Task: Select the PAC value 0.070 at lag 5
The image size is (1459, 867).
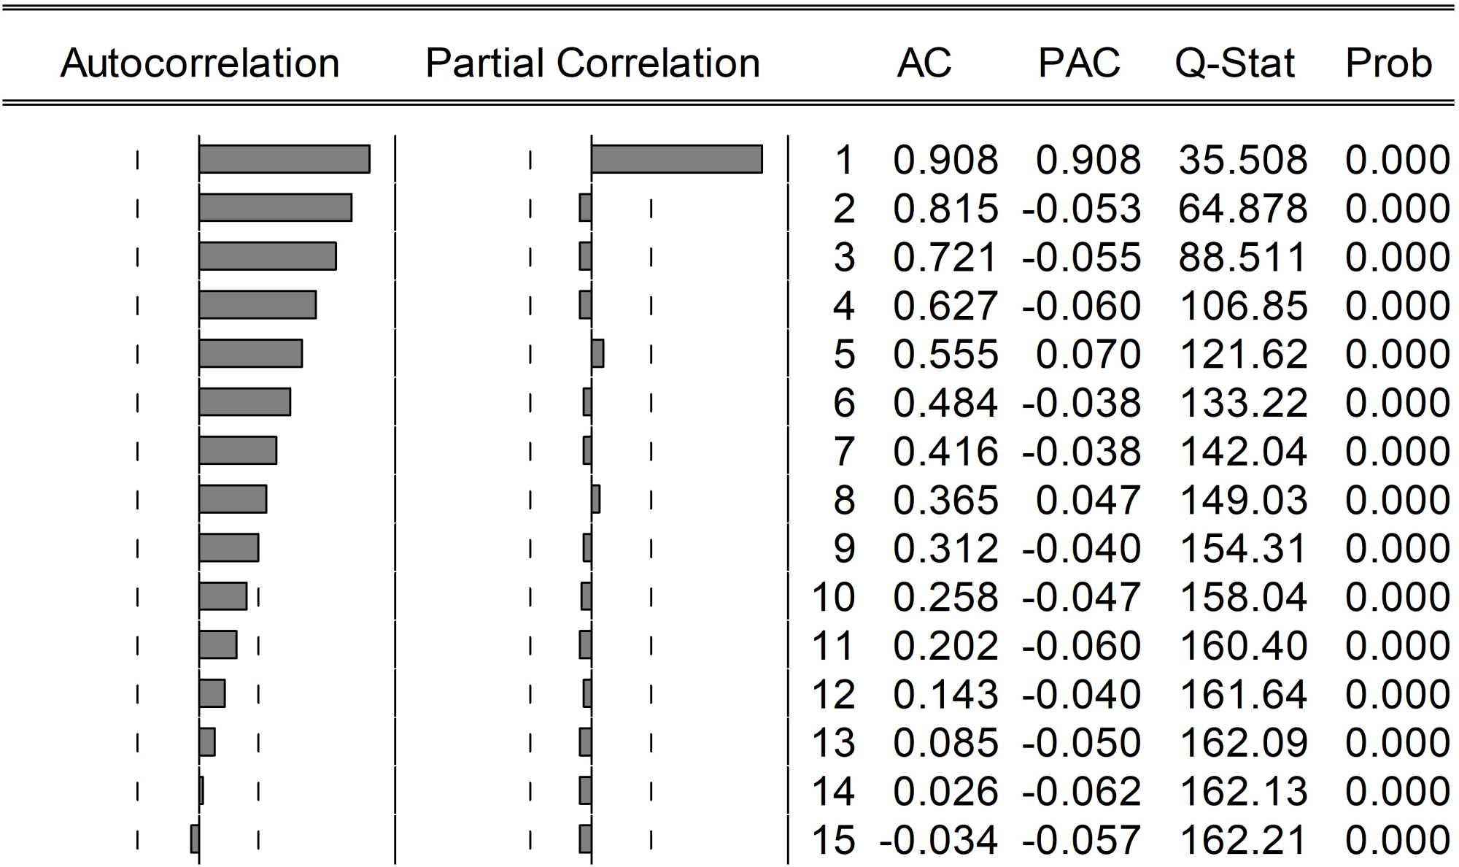Action: click(x=1088, y=355)
